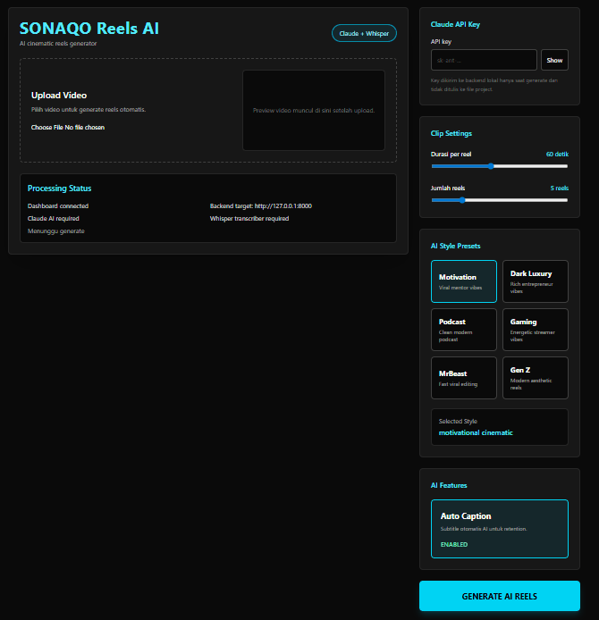Click the Claude AI required status
The height and width of the screenshot is (620, 599).
tap(54, 219)
